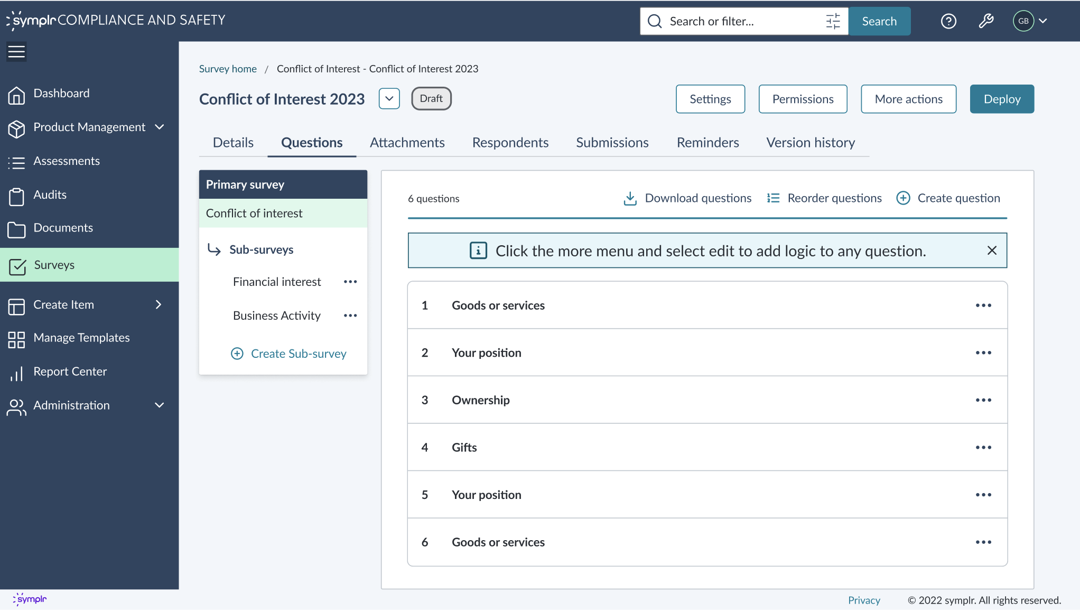Screen dimensions: 1080x611
Task: Open the Reorder questions icon
Action: (772, 198)
